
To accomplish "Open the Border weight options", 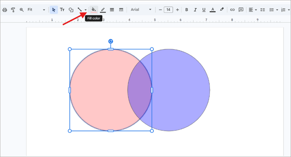I will (x=112, y=10).
